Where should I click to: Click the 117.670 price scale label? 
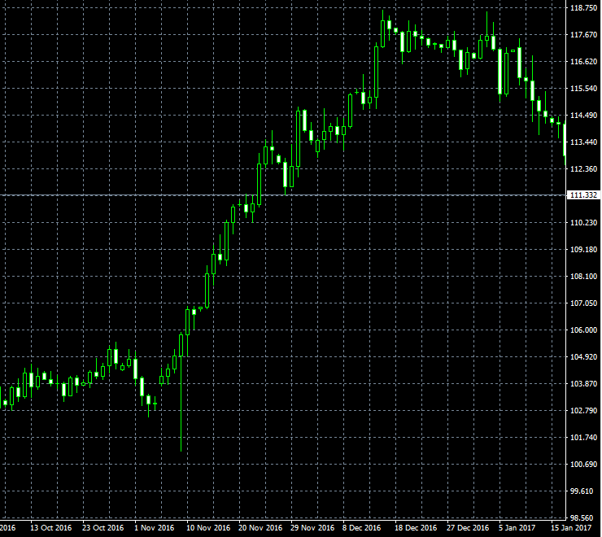tap(583, 34)
